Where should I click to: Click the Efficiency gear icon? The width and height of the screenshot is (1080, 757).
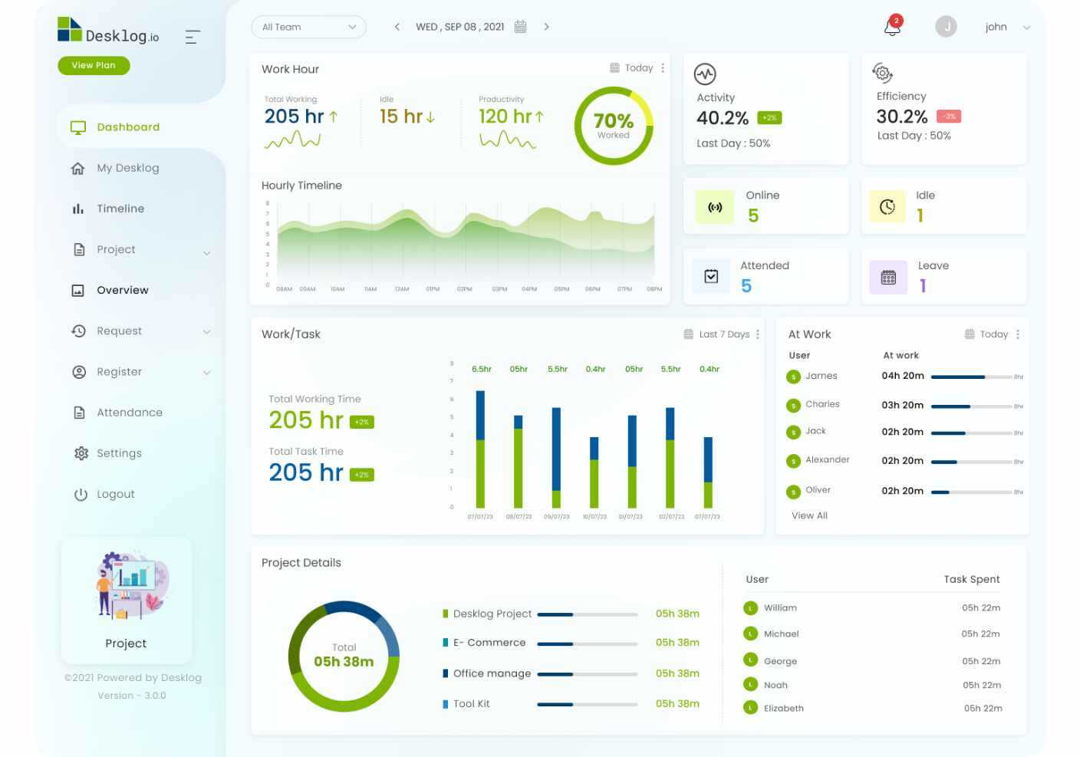point(883,73)
